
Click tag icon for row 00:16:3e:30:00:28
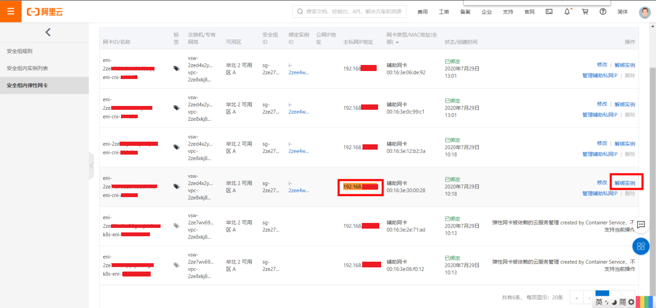[x=177, y=186]
